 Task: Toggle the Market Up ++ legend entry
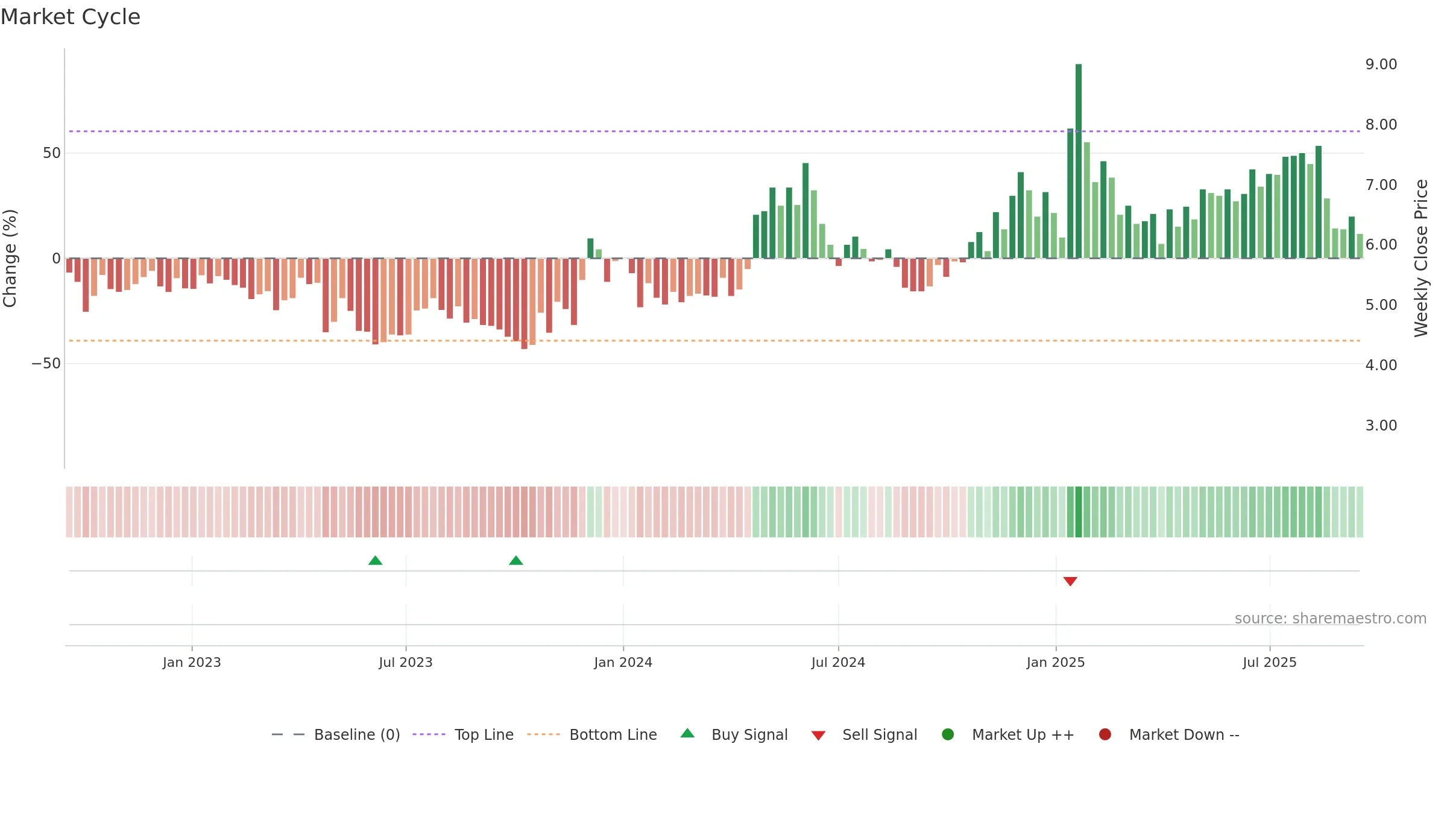click(x=1007, y=734)
